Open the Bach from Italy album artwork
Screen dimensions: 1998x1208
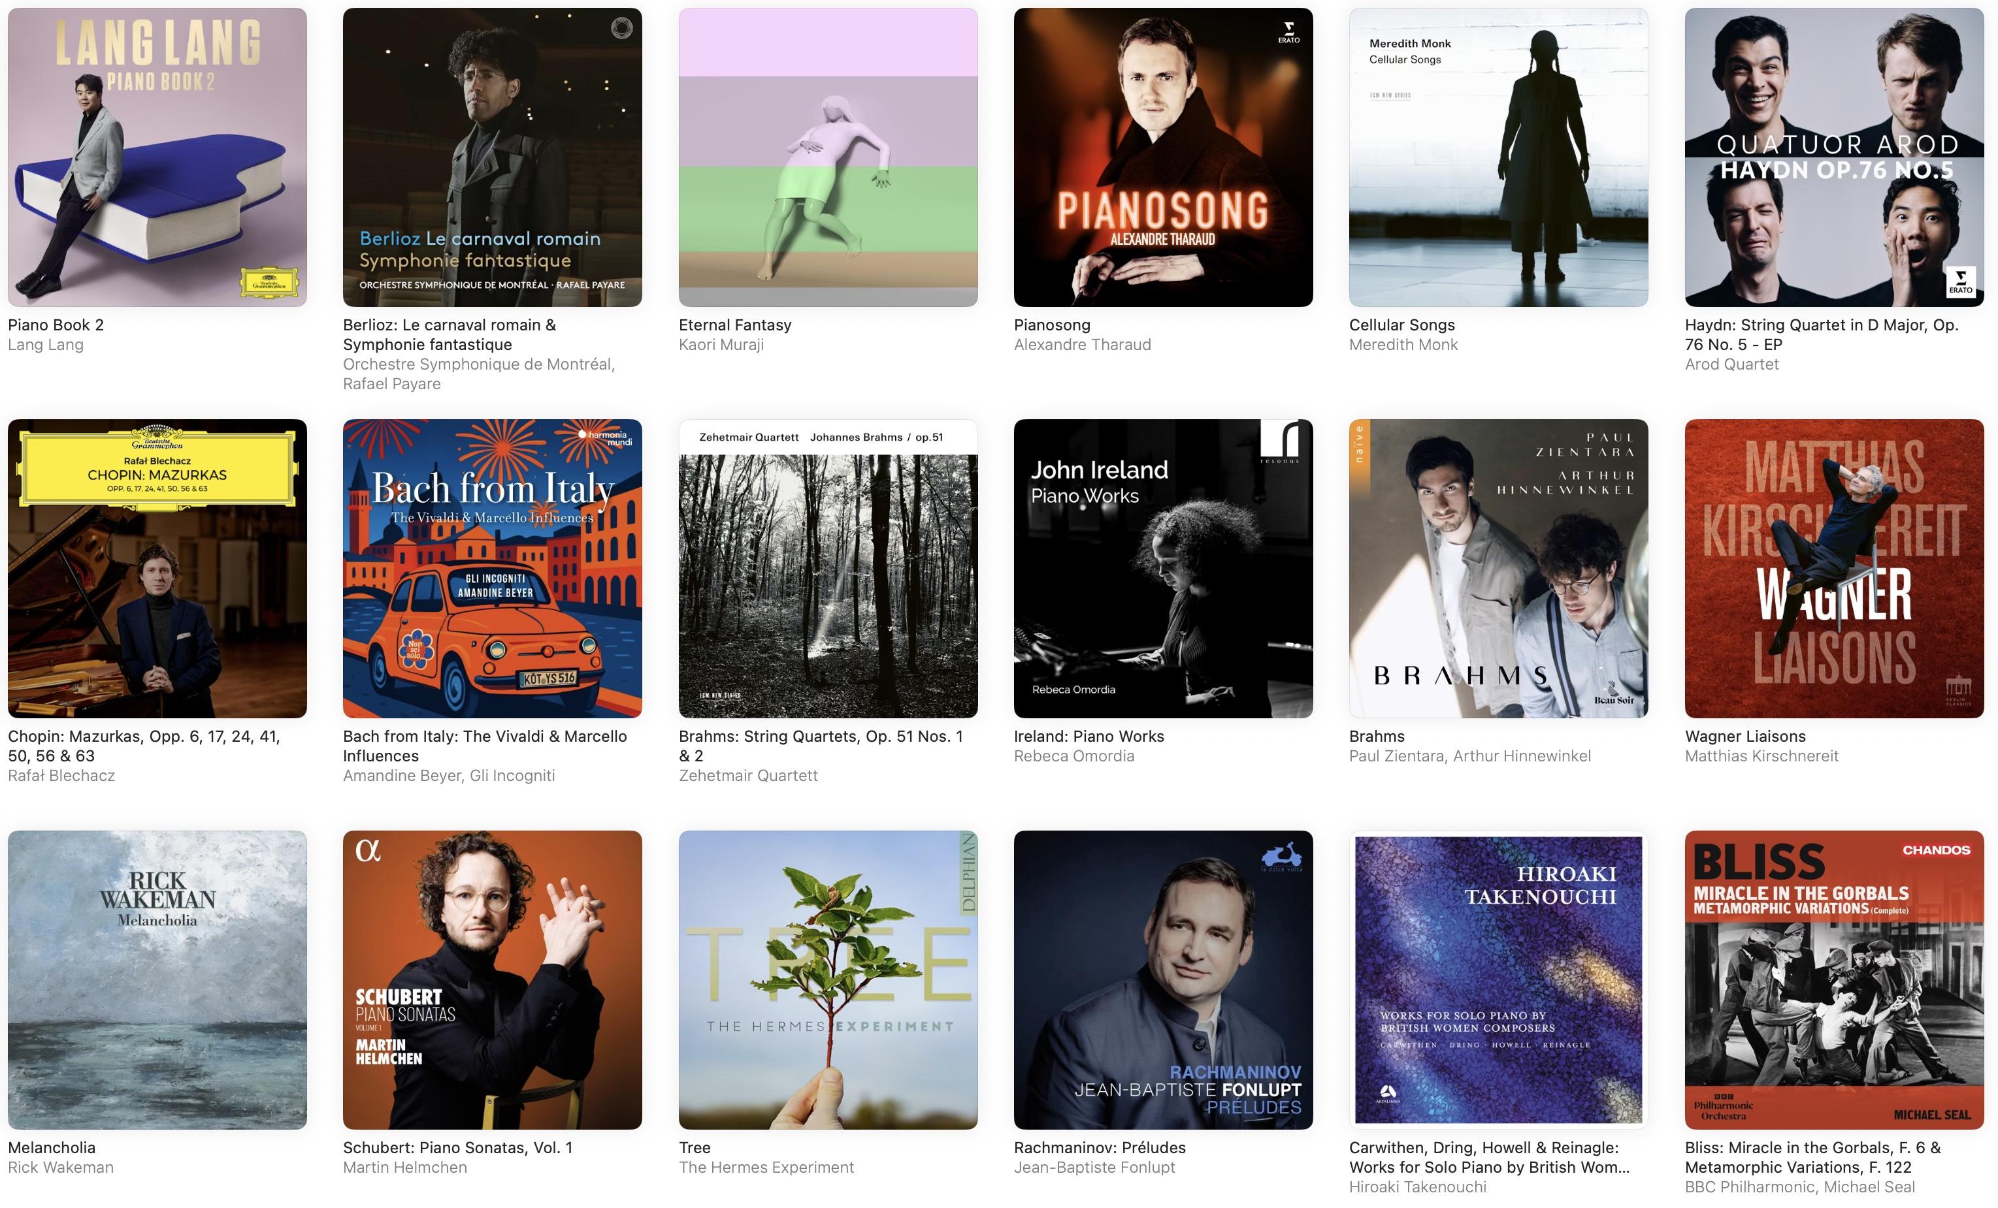[x=492, y=568]
